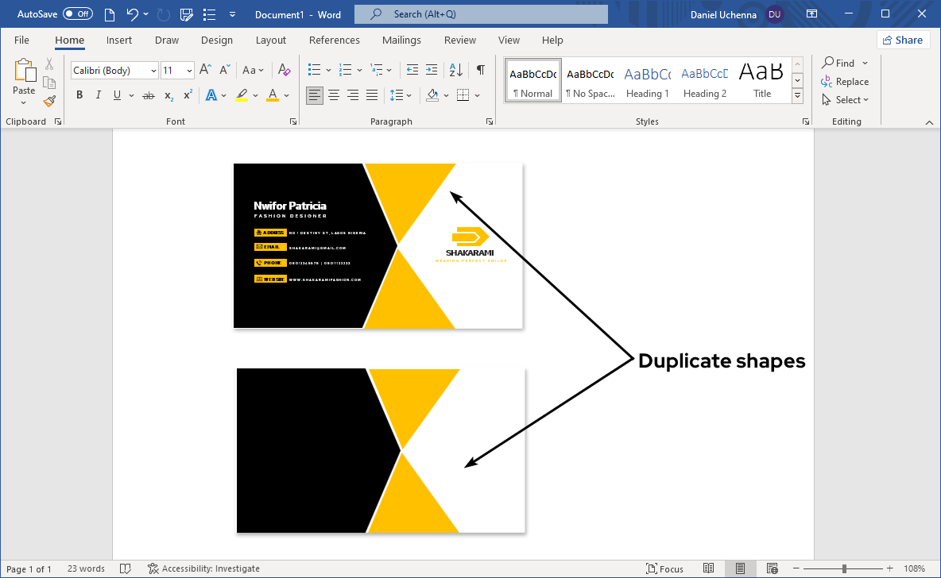Click the Sort icon in Paragraph group
The width and height of the screenshot is (941, 578).
click(x=456, y=70)
